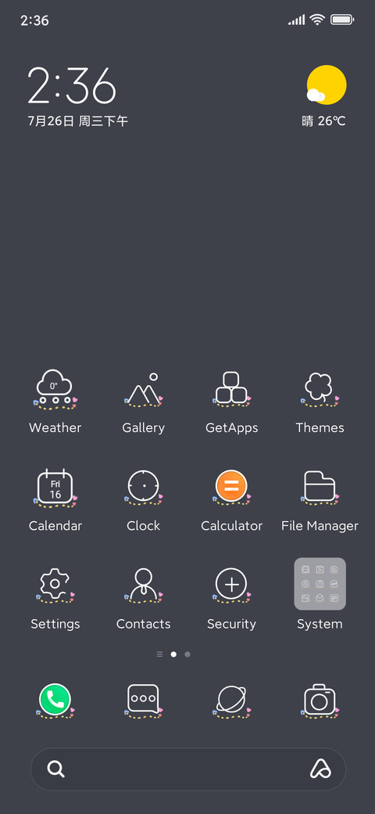The image size is (375, 814).
Task: Open the Messages app in the dock
Action: tap(144, 700)
